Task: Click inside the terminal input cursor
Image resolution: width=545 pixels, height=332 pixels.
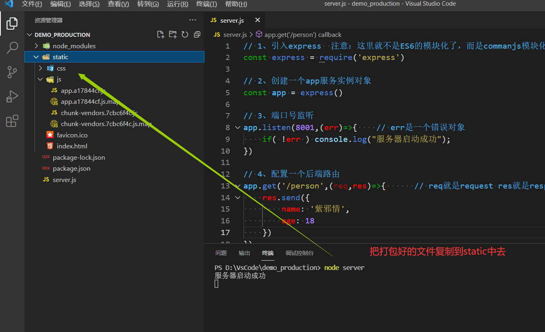Action: [217, 284]
